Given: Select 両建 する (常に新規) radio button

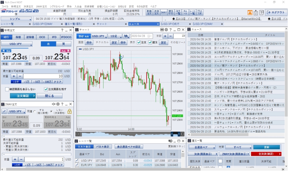Looking at the screenshot, I should click(35, 111).
